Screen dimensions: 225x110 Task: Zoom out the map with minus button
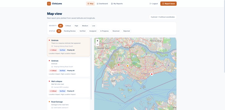click(97, 44)
